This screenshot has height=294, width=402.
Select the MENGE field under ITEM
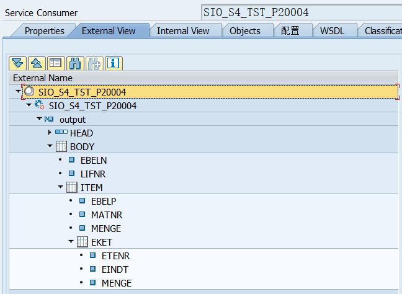[106, 228]
